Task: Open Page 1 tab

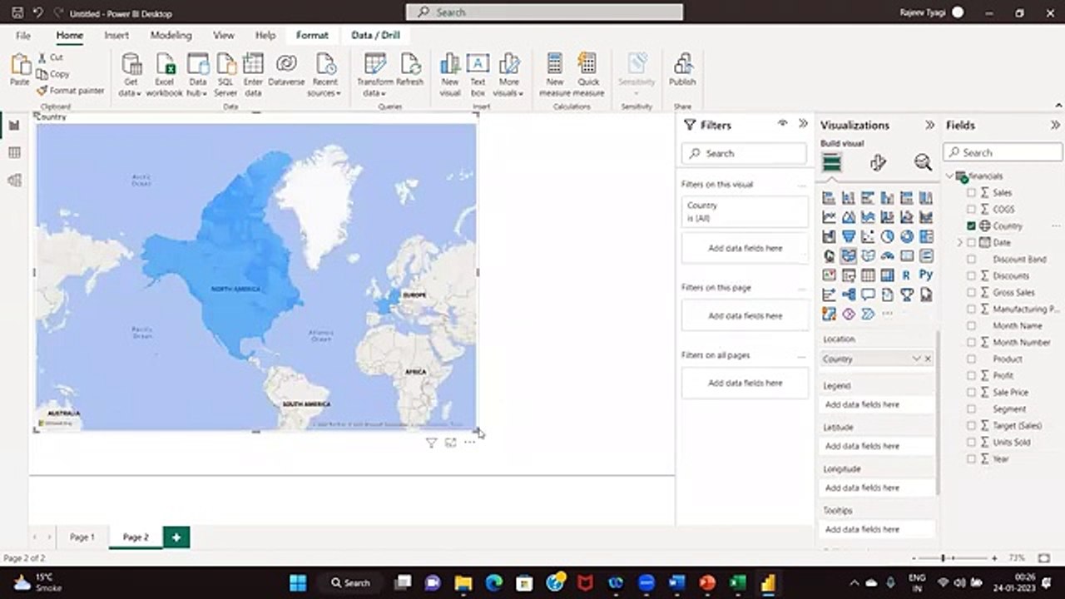Action: click(82, 537)
